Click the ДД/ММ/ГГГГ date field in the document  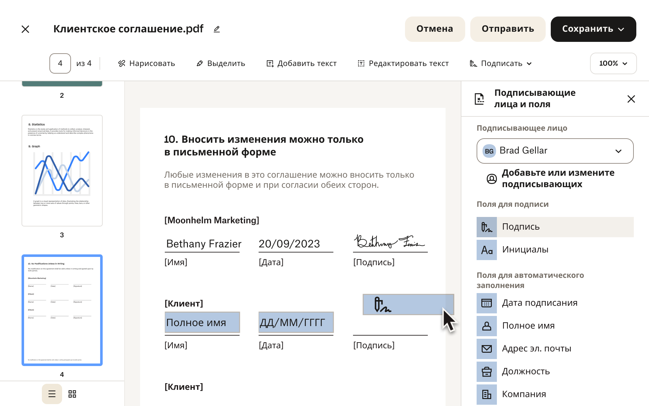click(x=296, y=322)
